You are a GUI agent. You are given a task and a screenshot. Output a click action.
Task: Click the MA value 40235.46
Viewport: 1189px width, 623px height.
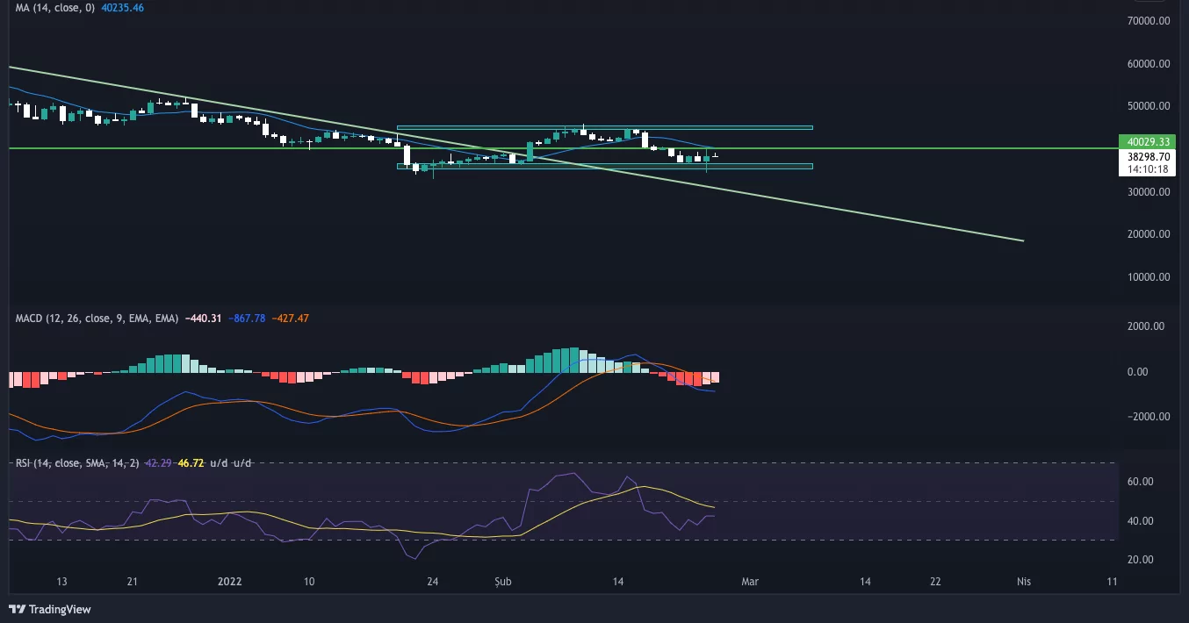[x=122, y=7]
